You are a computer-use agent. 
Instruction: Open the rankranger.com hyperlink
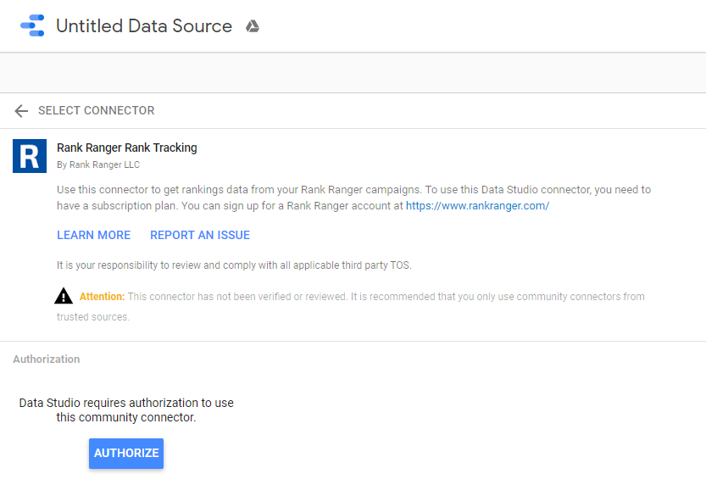[x=477, y=206]
